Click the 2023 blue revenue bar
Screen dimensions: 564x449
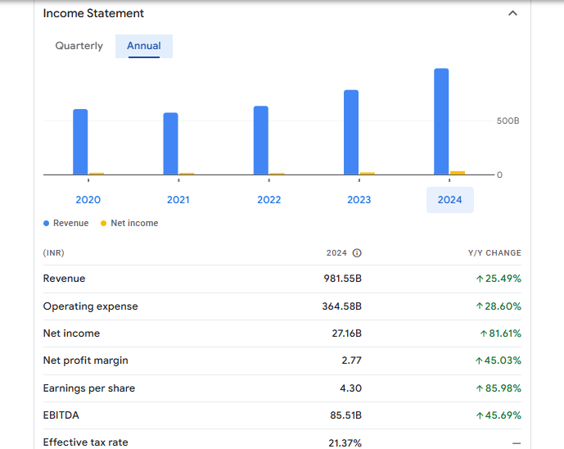click(x=351, y=133)
